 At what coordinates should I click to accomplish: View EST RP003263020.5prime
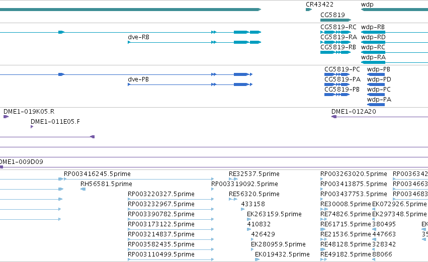tap(354, 174)
